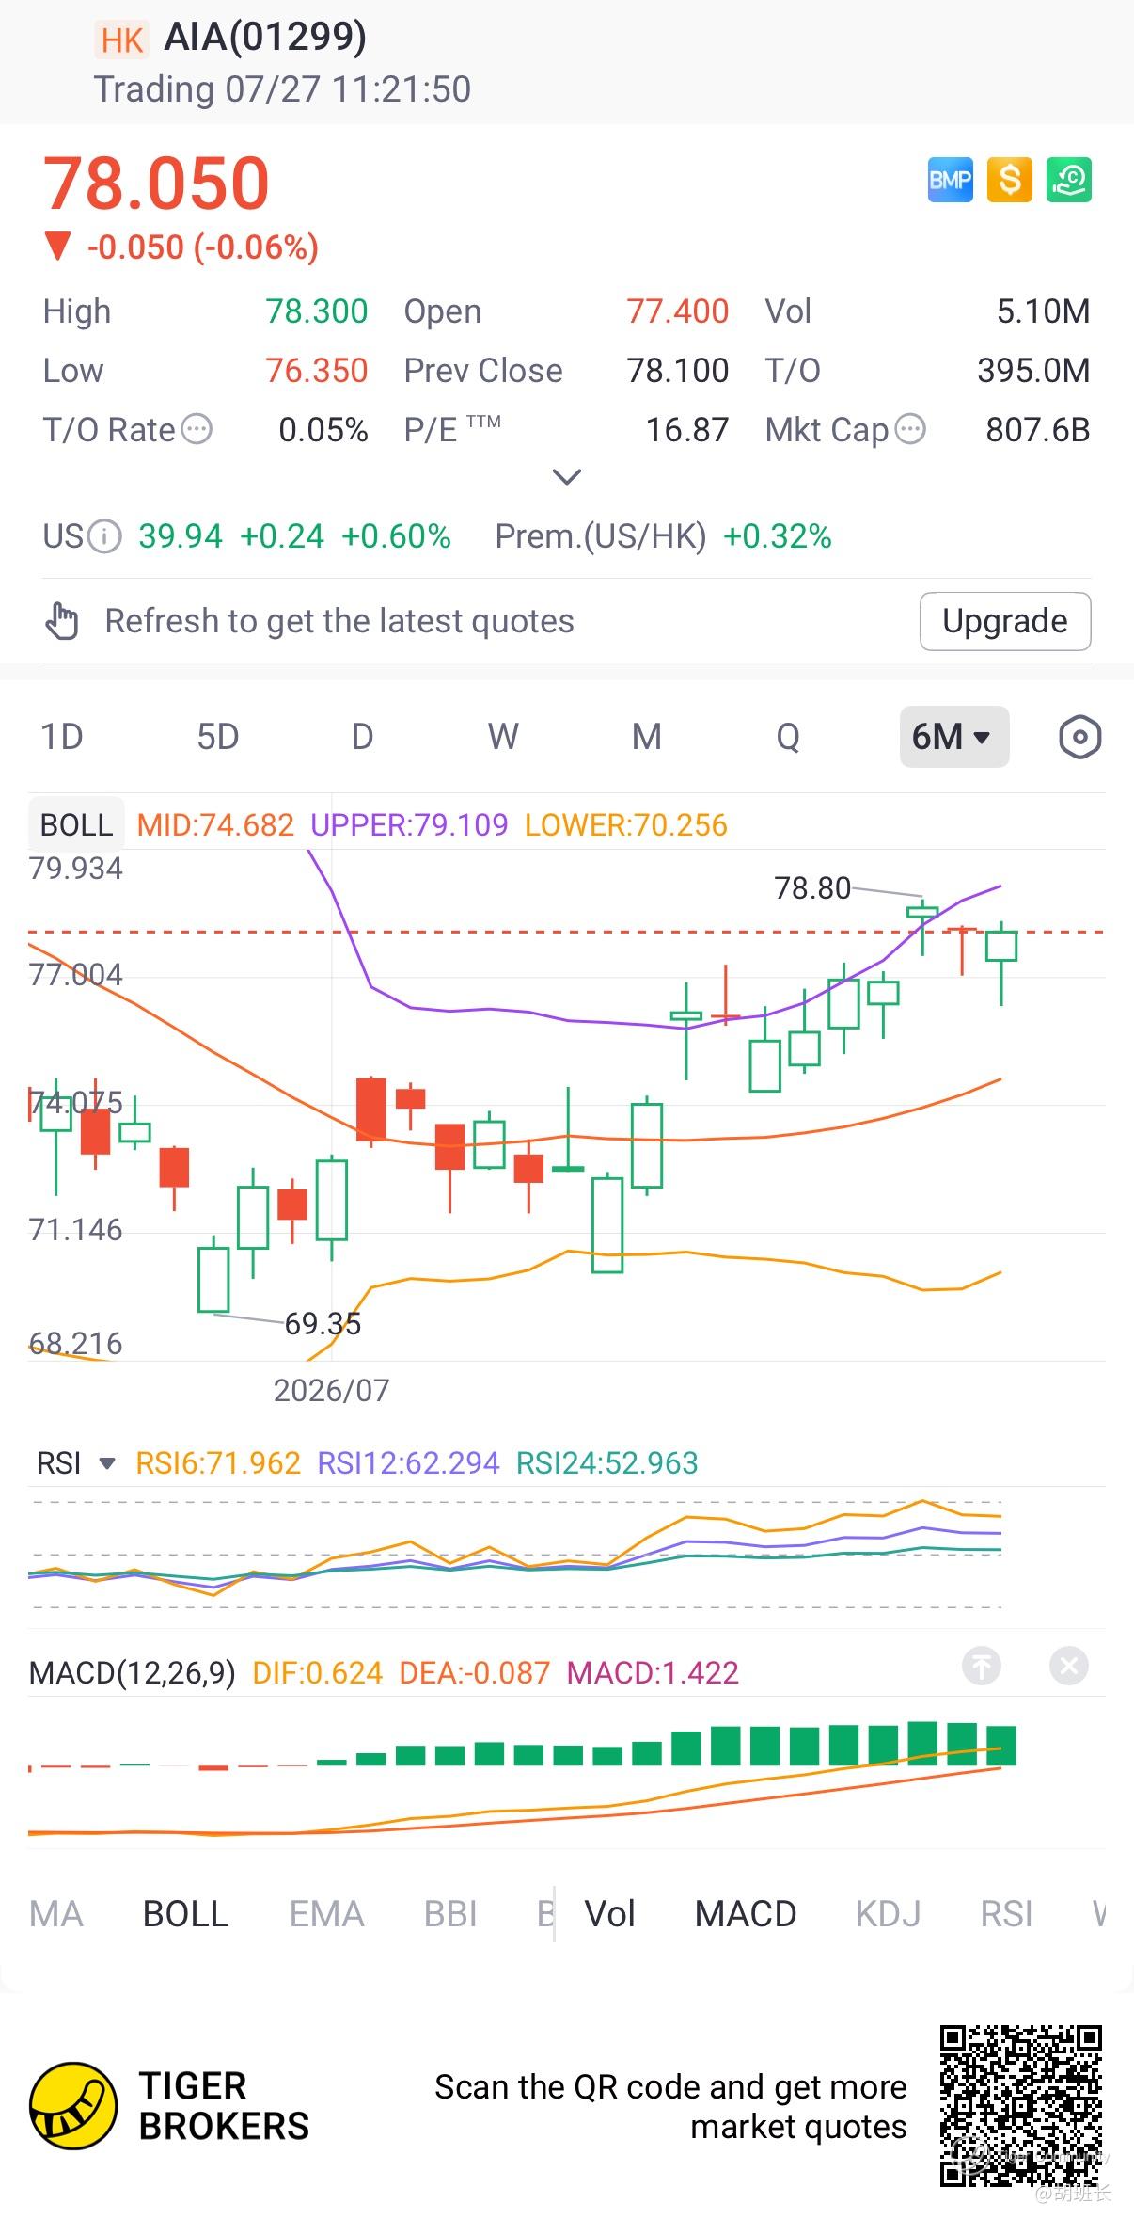Open the 6M period dropdown
Image resolution: width=1134 pixels, height=2219 pixels.
953,737
